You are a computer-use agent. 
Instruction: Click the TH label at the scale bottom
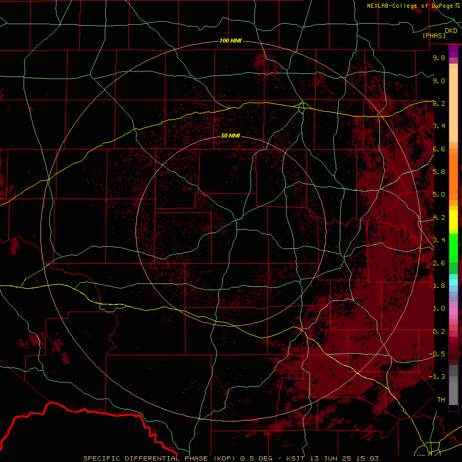441,400
